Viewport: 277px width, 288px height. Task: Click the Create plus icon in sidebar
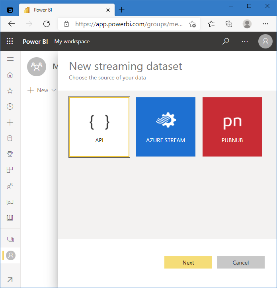[10, 122]
